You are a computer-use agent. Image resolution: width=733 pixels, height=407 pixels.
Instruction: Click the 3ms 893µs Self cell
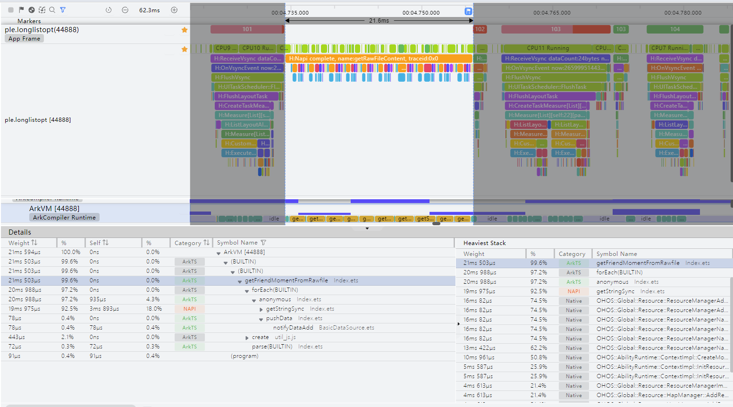coord(104,309)
